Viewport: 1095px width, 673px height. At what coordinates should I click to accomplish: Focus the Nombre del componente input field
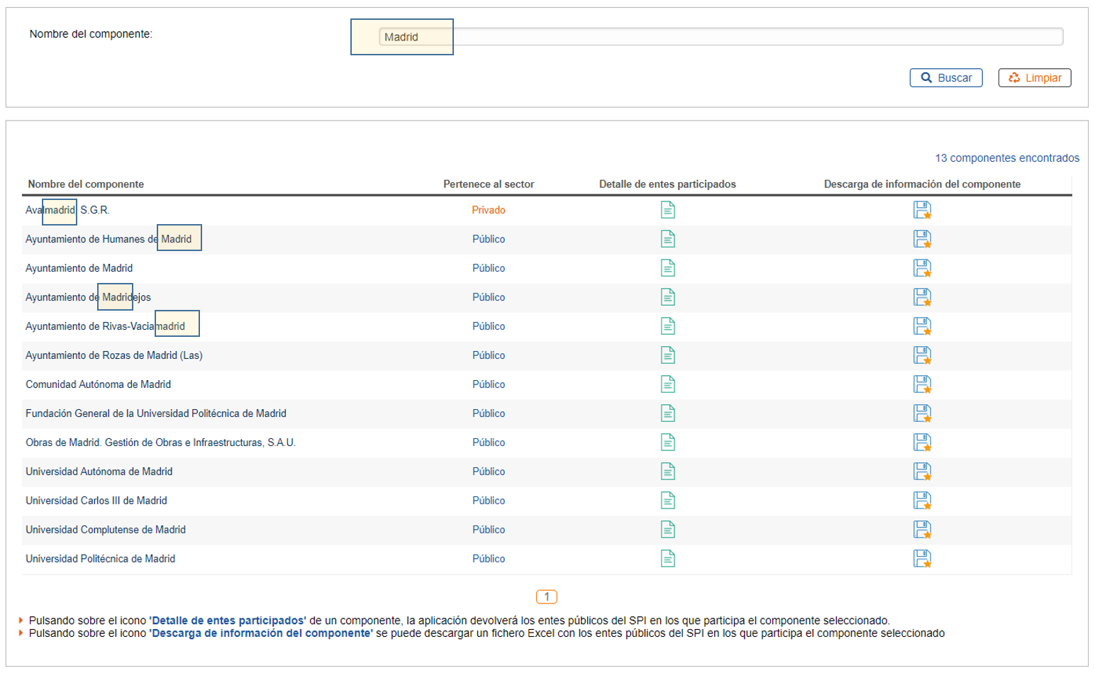(x=721, y=37)
